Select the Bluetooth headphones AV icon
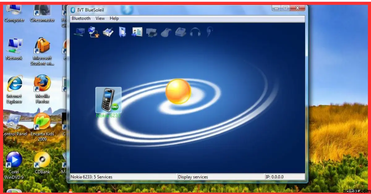 (x=195, y=32)
